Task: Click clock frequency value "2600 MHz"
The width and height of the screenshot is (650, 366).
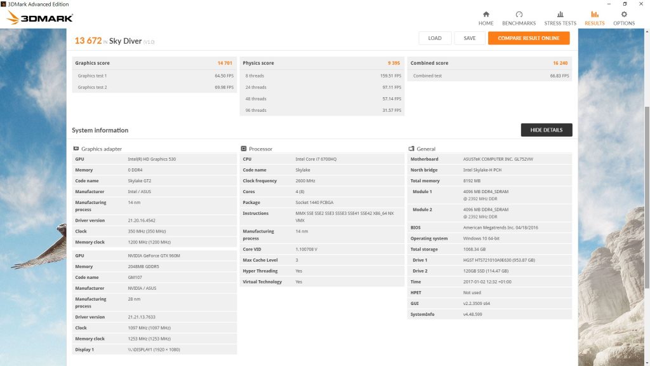Action: click(x=305, y=181)
